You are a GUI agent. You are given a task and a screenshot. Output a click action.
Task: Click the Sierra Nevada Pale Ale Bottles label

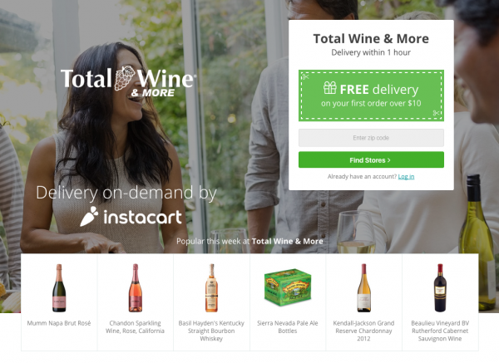click(288, 327)
